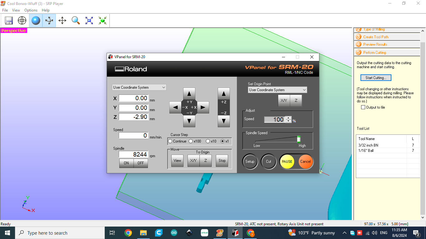Switch to SRP Player taskbar icon
The width and height of the screenshot is (426, 239).
pos(220,233)
